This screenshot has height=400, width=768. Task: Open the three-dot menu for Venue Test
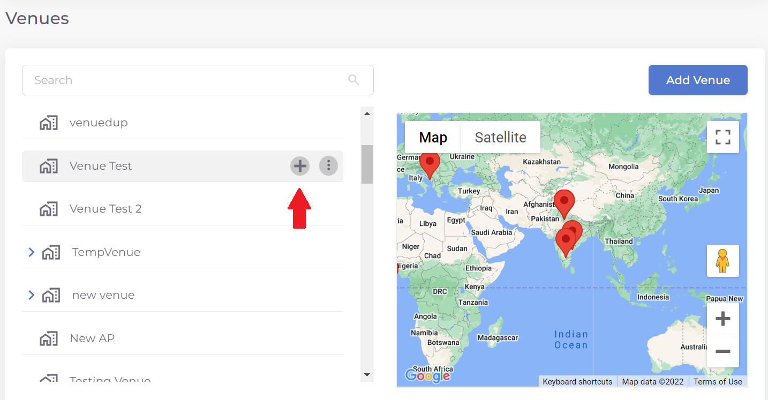[x=328, y=166]
